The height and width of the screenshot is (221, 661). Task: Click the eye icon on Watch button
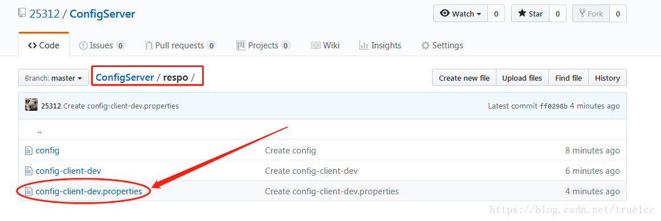(445, 14)
